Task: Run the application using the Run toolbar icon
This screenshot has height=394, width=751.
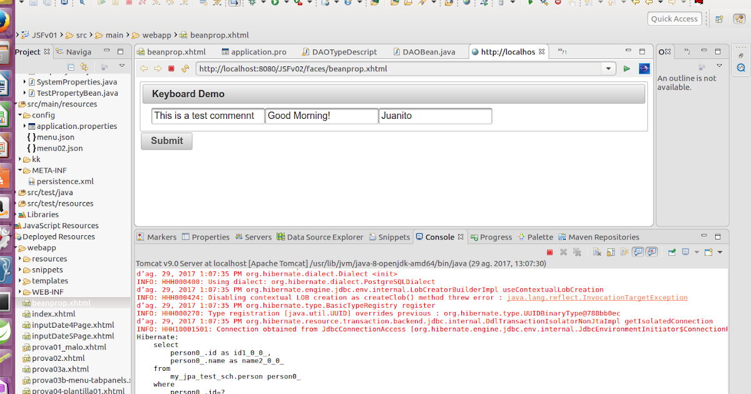Action: tap(275, 4)
